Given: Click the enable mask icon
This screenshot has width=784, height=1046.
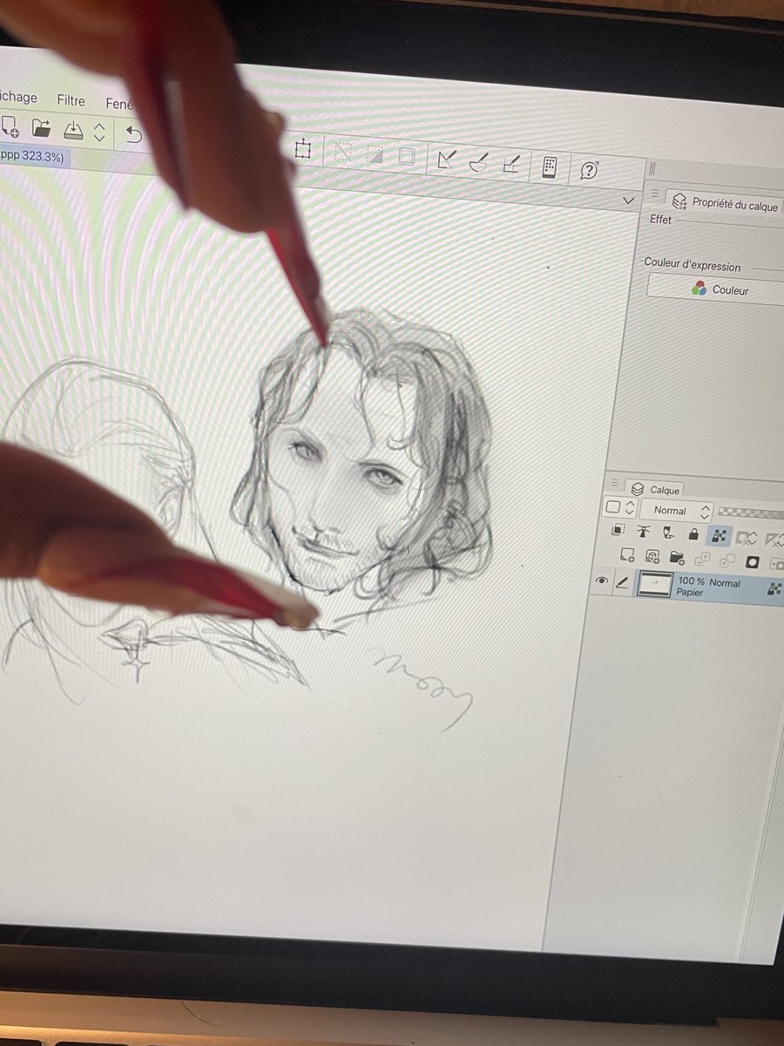Looking at the screenshot, I should tap(747, 538).
